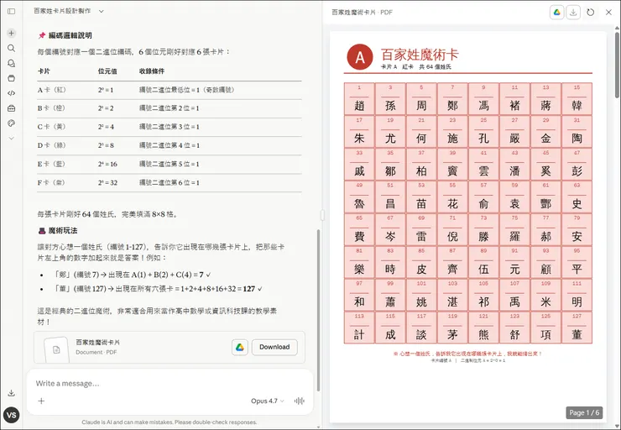This screenshot has width=621, height=430.
Task: Download the PDF from preview header
Action: [x=573, y=13]
